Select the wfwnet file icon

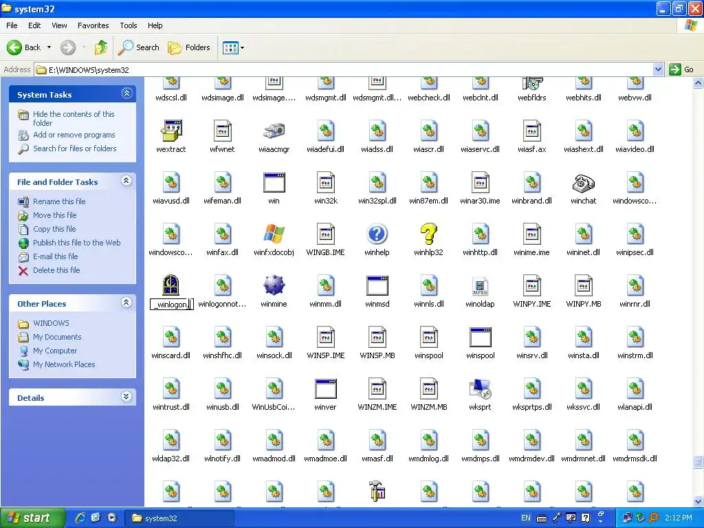[222, 131]
